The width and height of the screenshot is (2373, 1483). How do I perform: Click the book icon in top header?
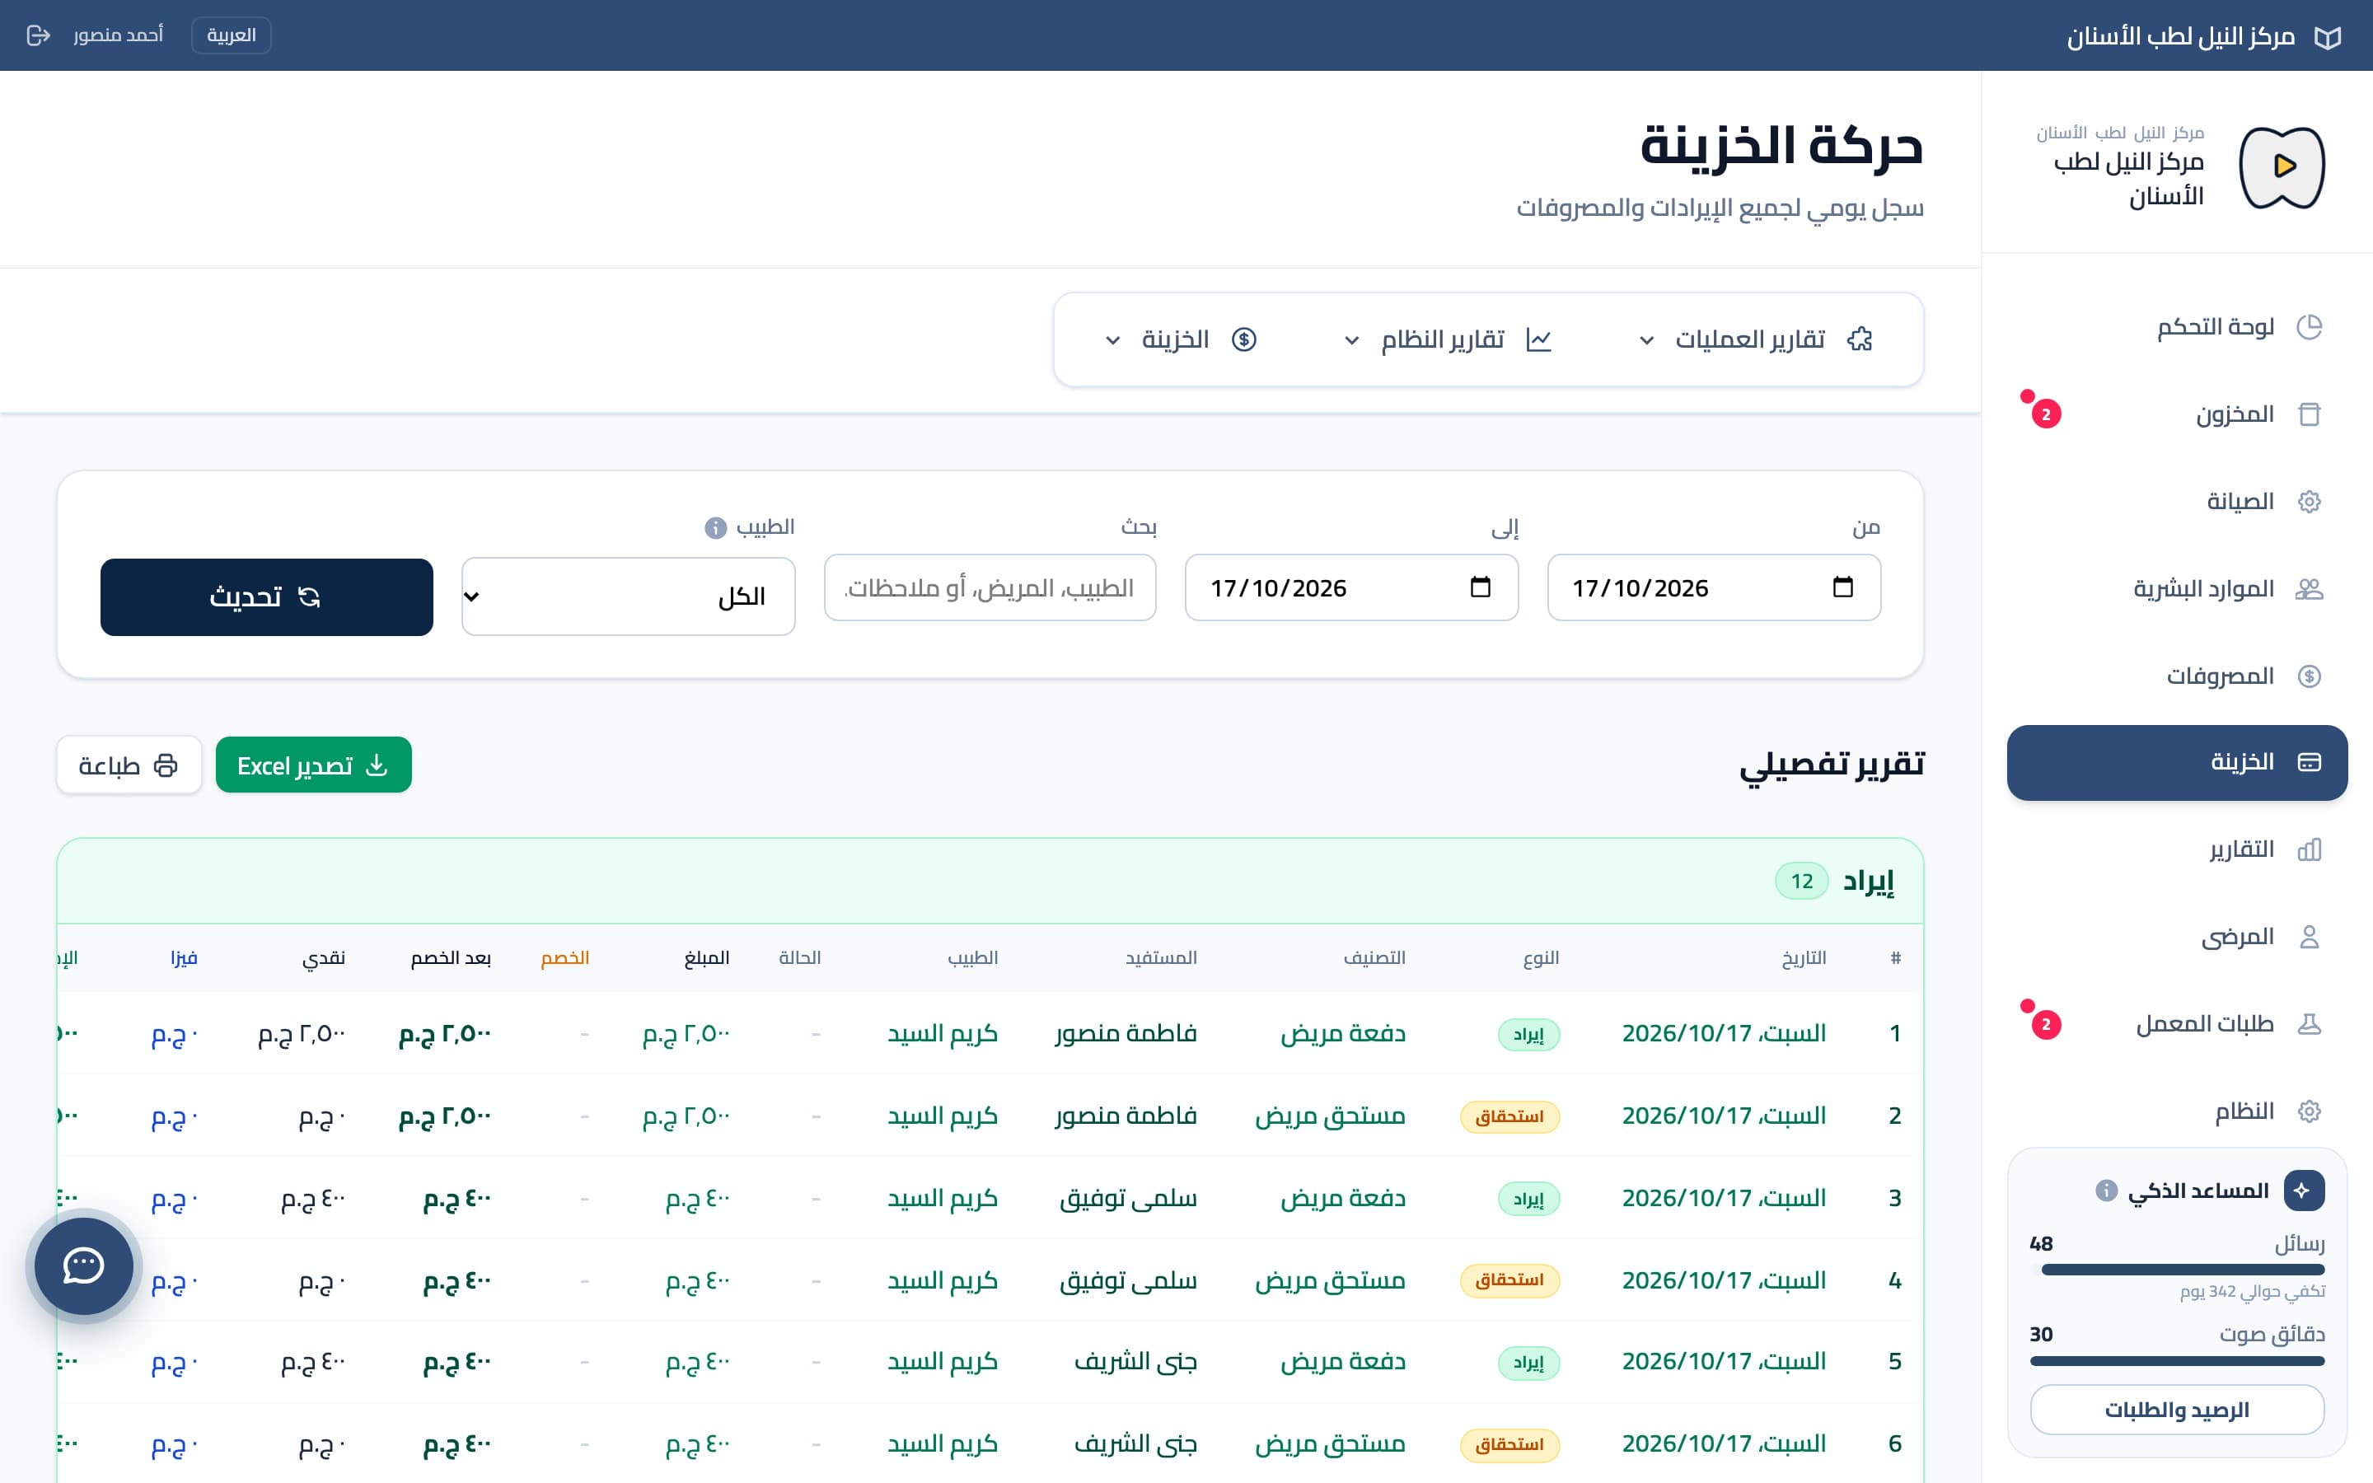click(x=2328, y=37)
